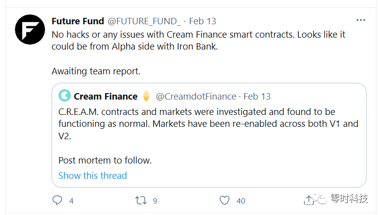This screenshot has width=380, height=215.
Task: Open the share tweet icon
Action: pos(309,200)
